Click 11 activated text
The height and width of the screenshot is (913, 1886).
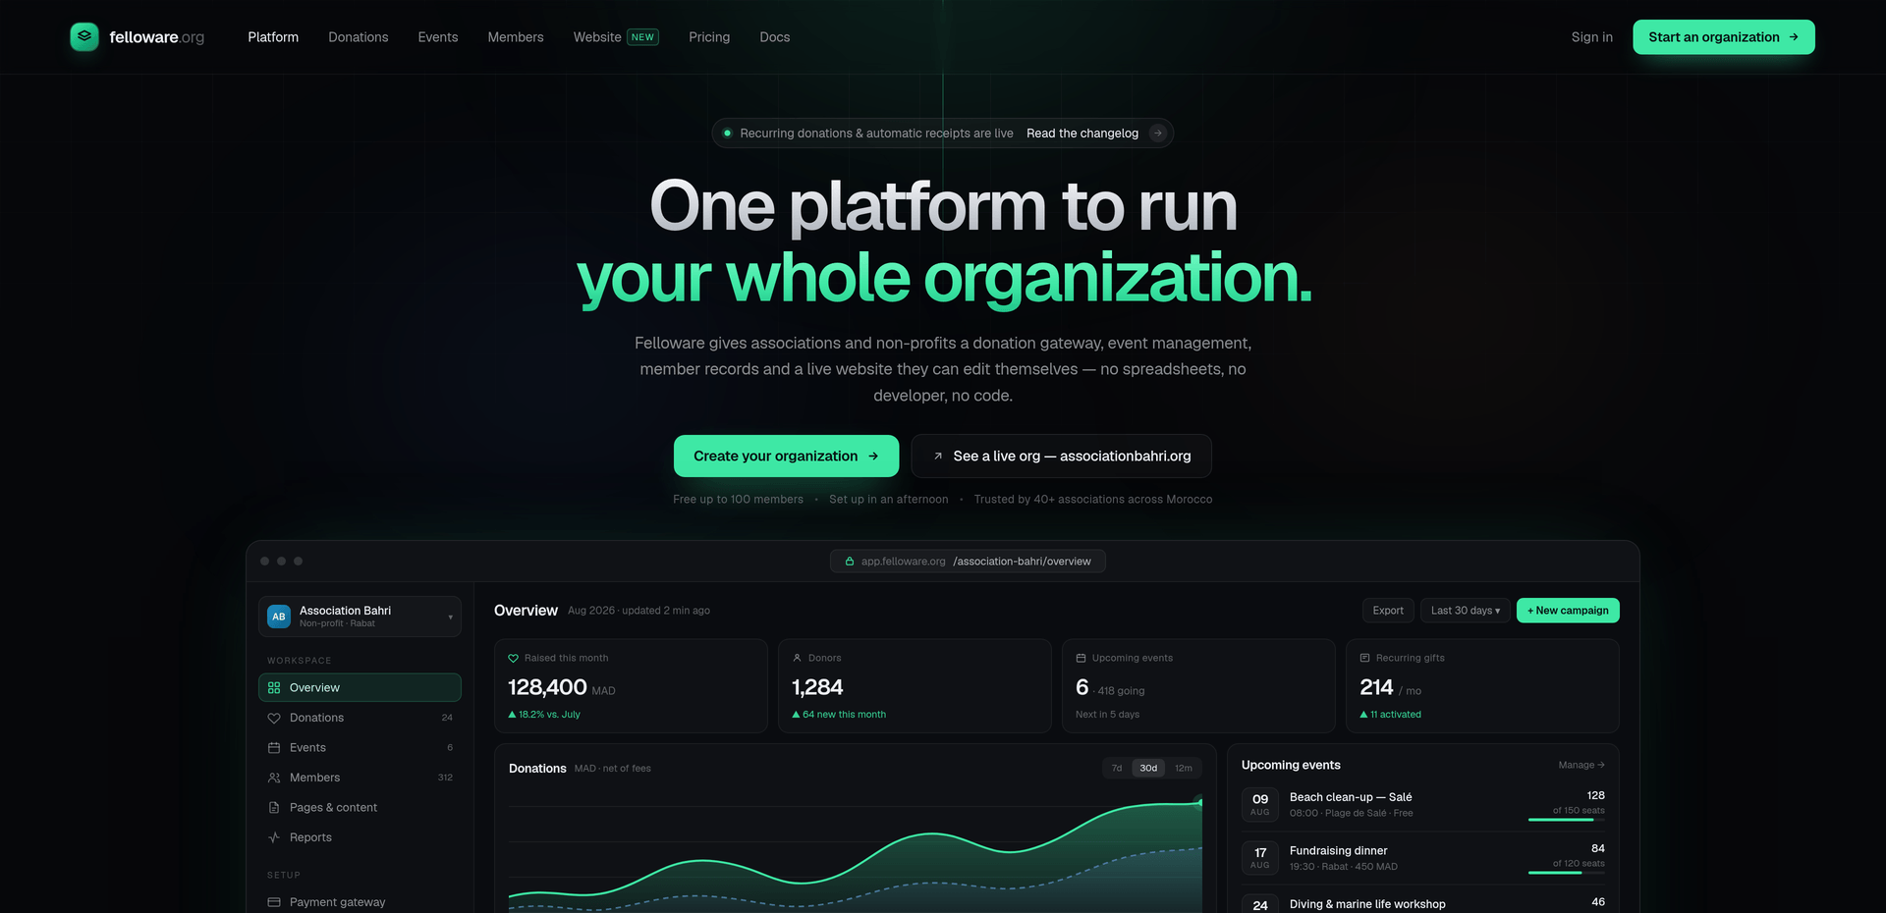tap(1390, 715)
